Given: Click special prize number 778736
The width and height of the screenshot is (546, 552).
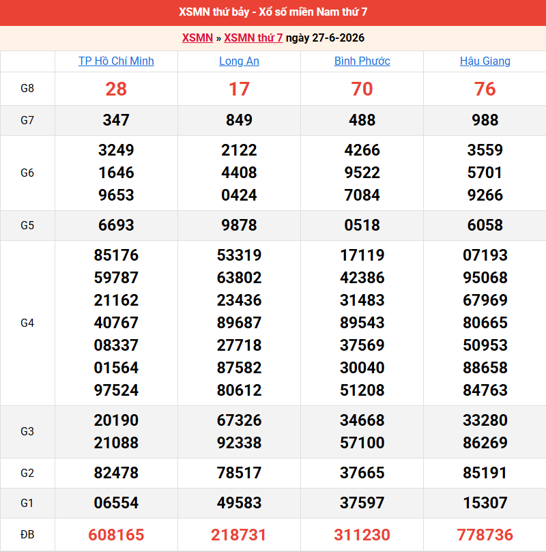Looking at the screenshot, I should point(485,535).
